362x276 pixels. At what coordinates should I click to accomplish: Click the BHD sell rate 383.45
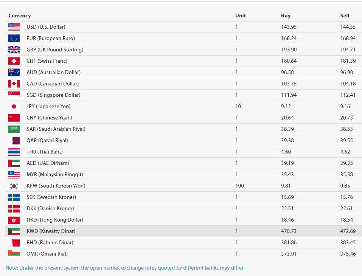coord(348,242)
